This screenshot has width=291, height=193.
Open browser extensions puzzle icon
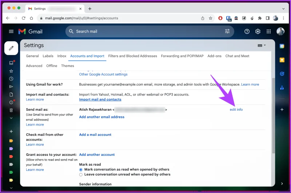point(260,18)
